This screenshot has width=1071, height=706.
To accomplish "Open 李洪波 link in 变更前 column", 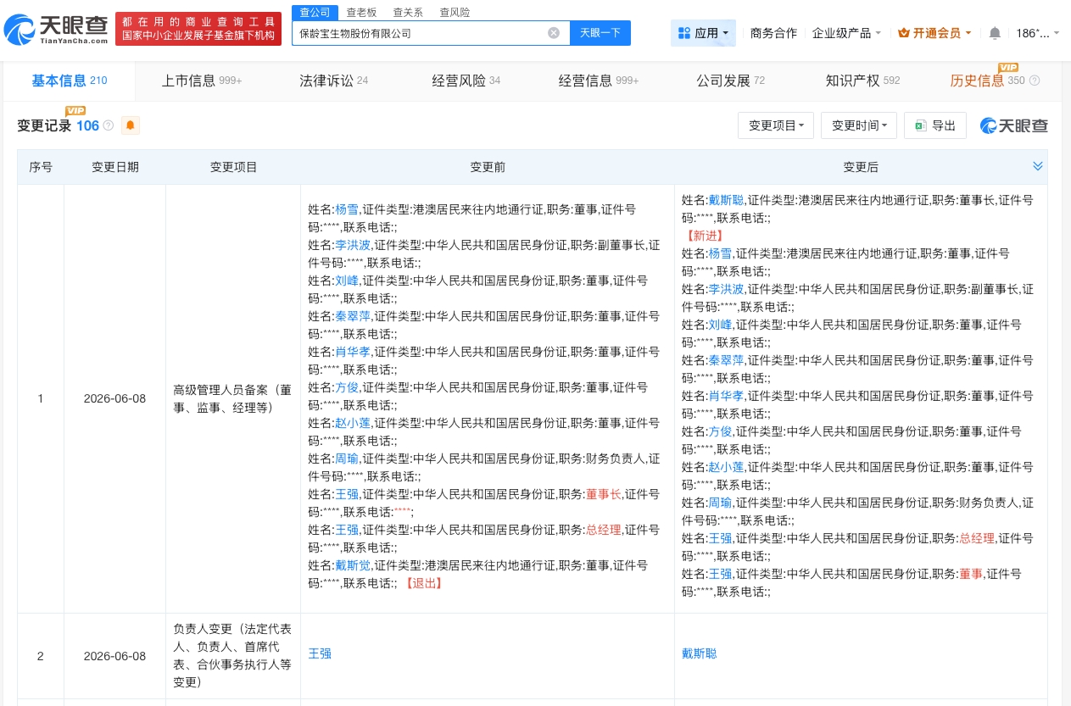I will tap(353, 245).
